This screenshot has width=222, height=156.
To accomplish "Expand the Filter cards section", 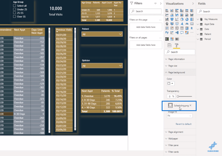I will tap(180, 152).
